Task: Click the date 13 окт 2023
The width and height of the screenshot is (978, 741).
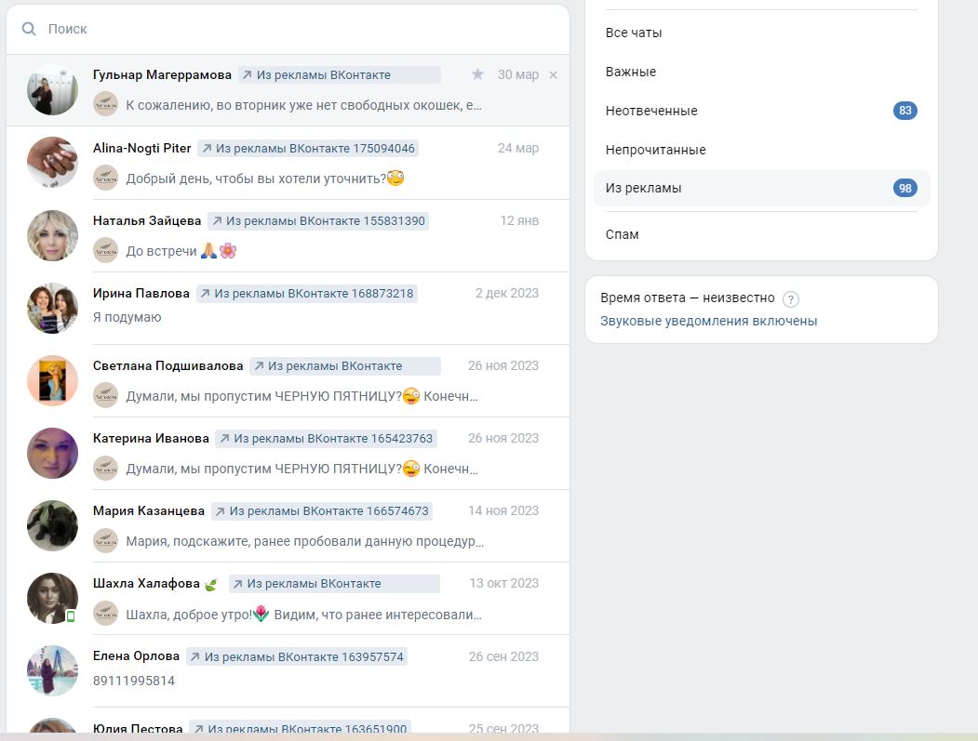Action: click(x=504, y=583)
